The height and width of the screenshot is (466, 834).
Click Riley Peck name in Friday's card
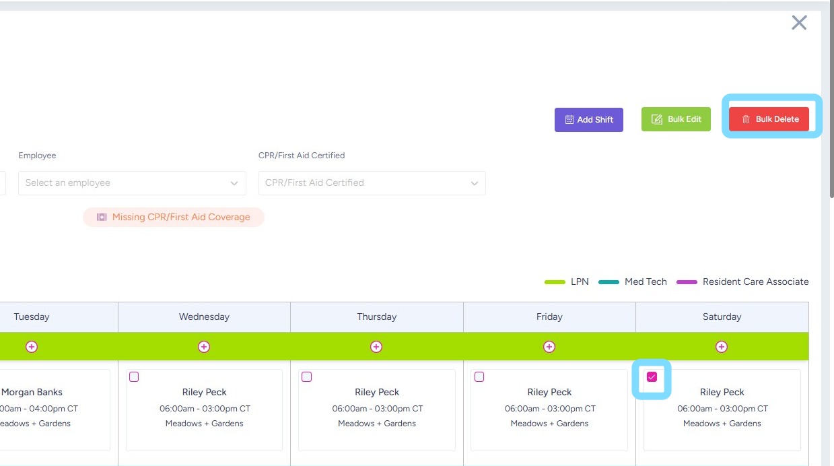point(549,392)
